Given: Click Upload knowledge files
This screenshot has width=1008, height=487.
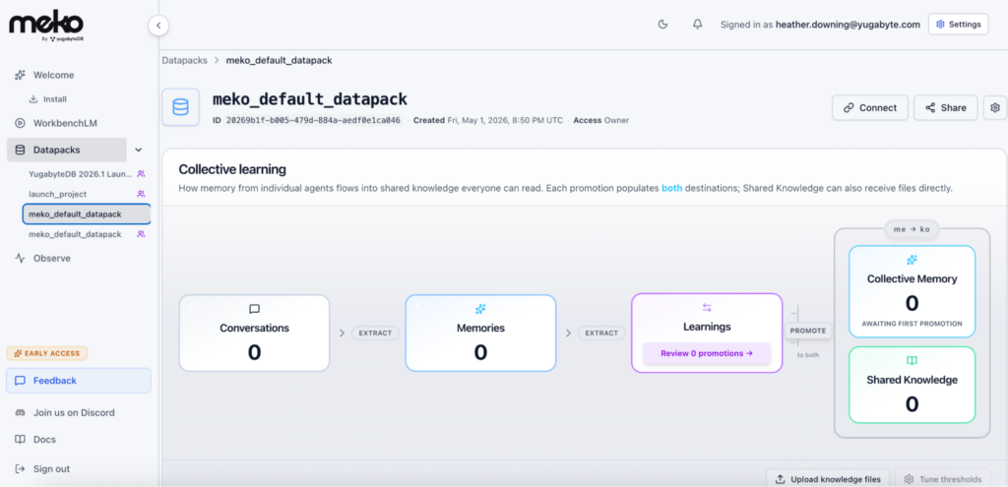Looking at the screenshot, I should pos(828,479).
